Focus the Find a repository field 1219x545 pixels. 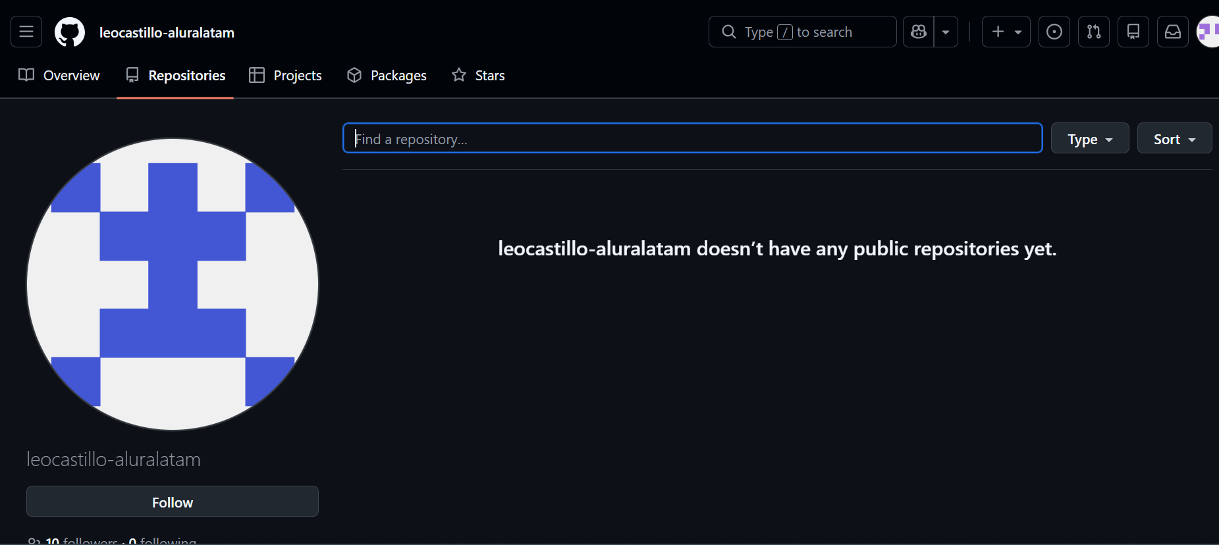(x=692, y=138)
